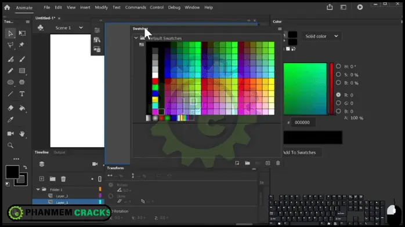The height and width of the screenshot is (227, 405).
Task: Select the RGB blue B radio button
Action: pos(338,111)
